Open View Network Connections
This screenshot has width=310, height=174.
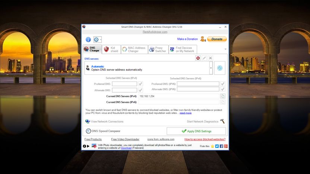pos(104,122)
